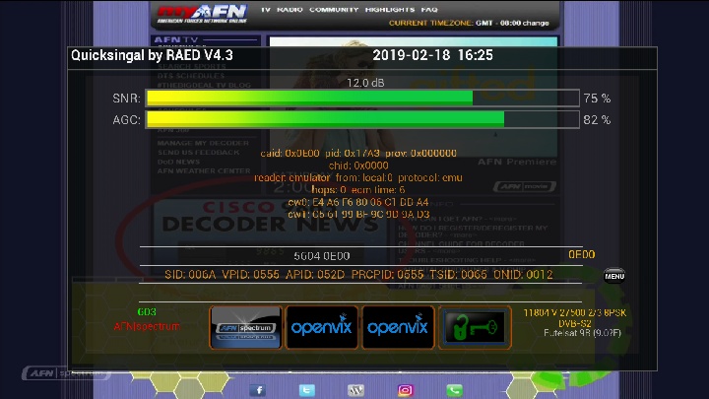
Task: Open the HIGHLIGHTS menu item
Action: [x=390, y=10]
